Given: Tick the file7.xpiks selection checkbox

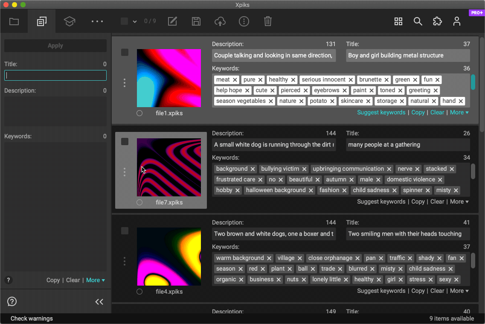Looking at the screenshot, I should 125,142.
